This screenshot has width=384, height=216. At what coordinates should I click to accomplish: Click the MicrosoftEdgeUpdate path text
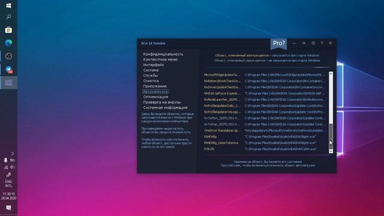click(286, 74)
